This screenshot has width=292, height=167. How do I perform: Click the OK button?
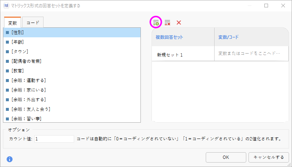pyautogui.click(x=226, y=157)
